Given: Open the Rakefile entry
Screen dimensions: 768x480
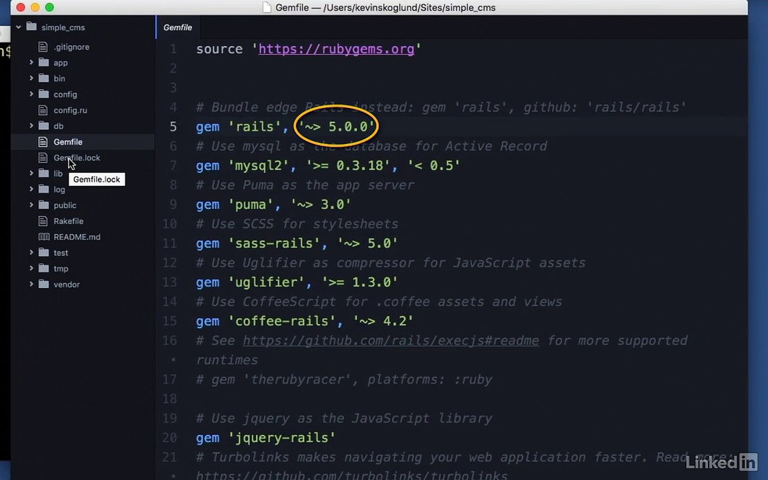Looking at the screenshot, I should (69, 221).
